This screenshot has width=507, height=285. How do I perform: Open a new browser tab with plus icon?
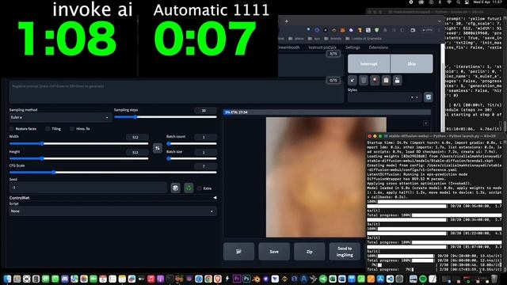(x=287, y=21)
